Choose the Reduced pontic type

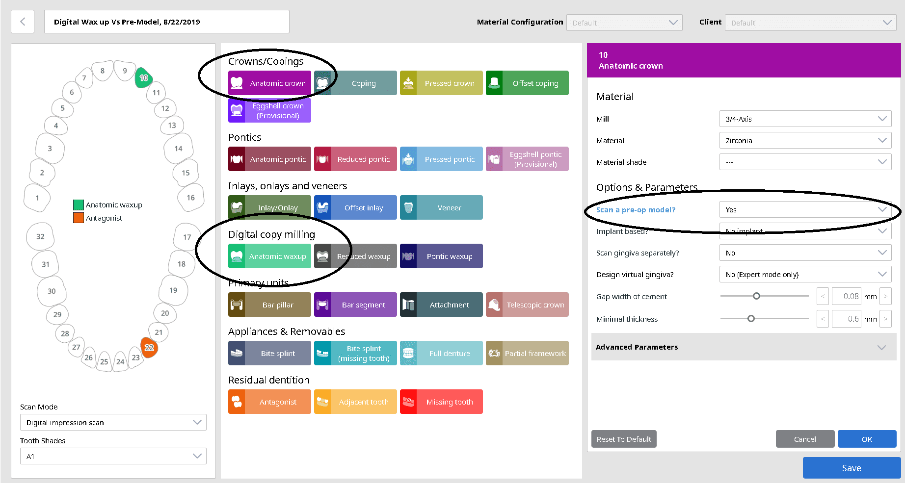pos(355,159)
